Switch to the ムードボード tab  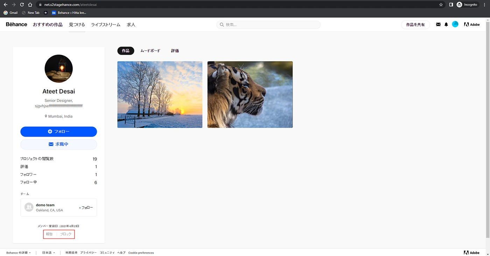coord(150,51)
